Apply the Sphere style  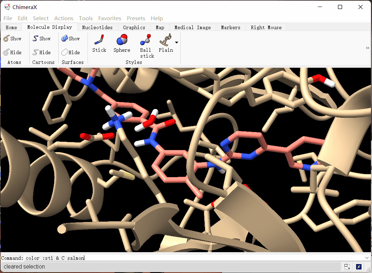click(122, 44)
